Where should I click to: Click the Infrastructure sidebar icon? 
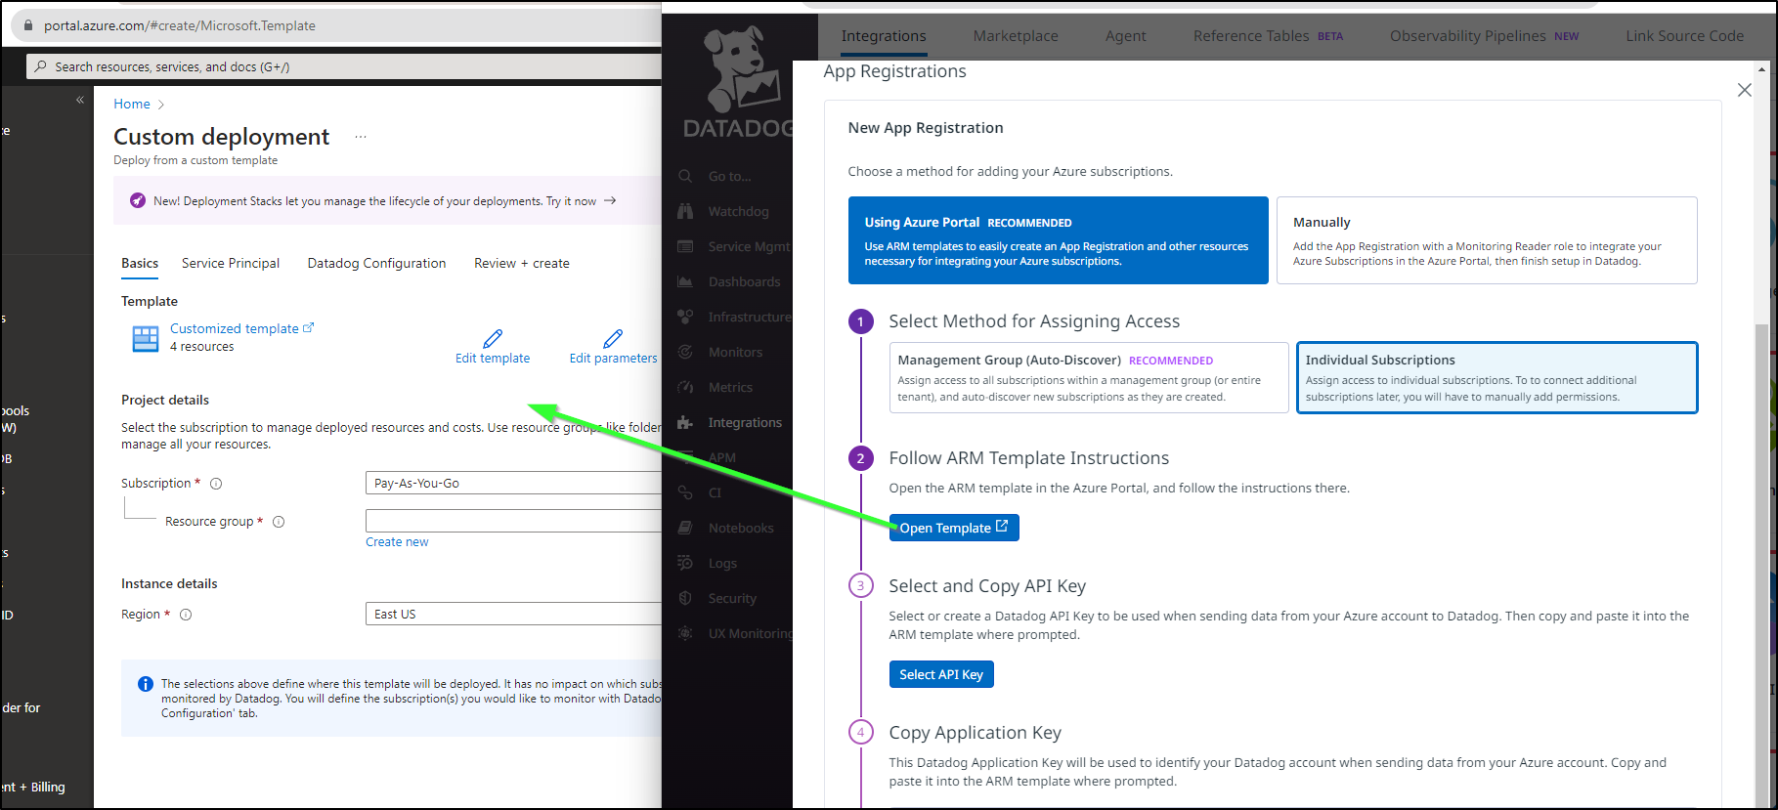point(685,318)
